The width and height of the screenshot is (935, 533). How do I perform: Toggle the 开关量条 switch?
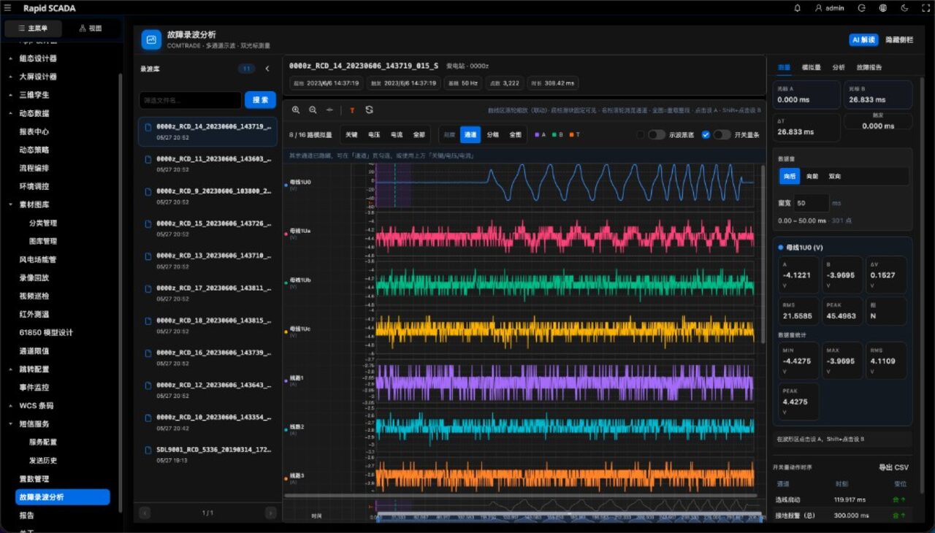722,134
